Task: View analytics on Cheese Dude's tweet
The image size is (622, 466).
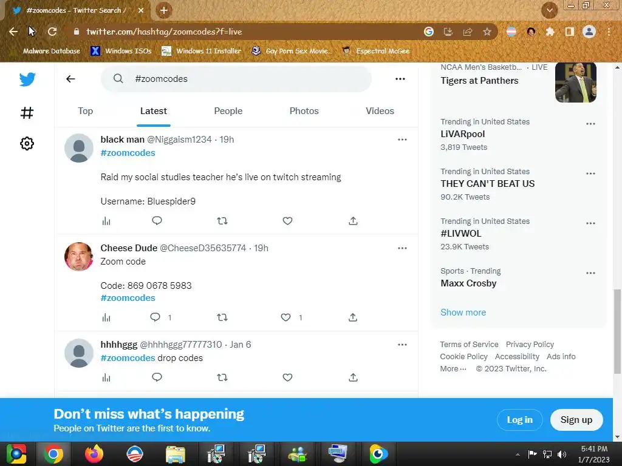Action: tap(106, 317)
